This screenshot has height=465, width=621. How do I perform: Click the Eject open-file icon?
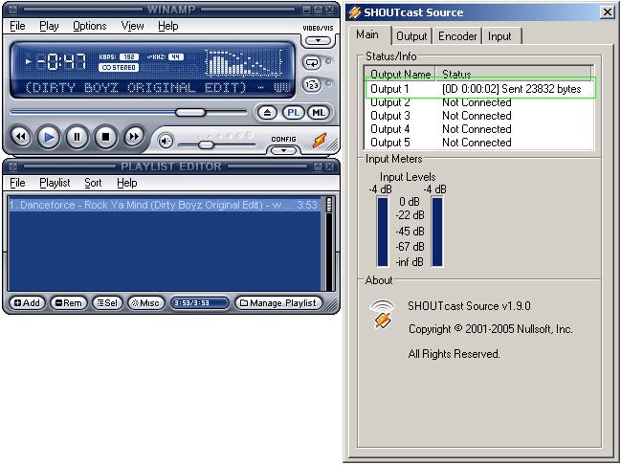coord(267,113)
